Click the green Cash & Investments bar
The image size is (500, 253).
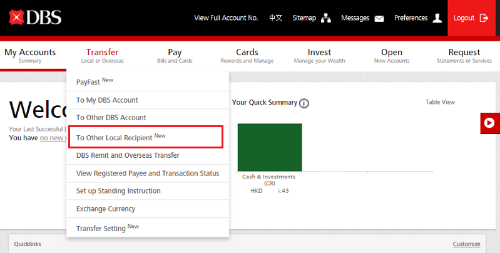point(270,147)
